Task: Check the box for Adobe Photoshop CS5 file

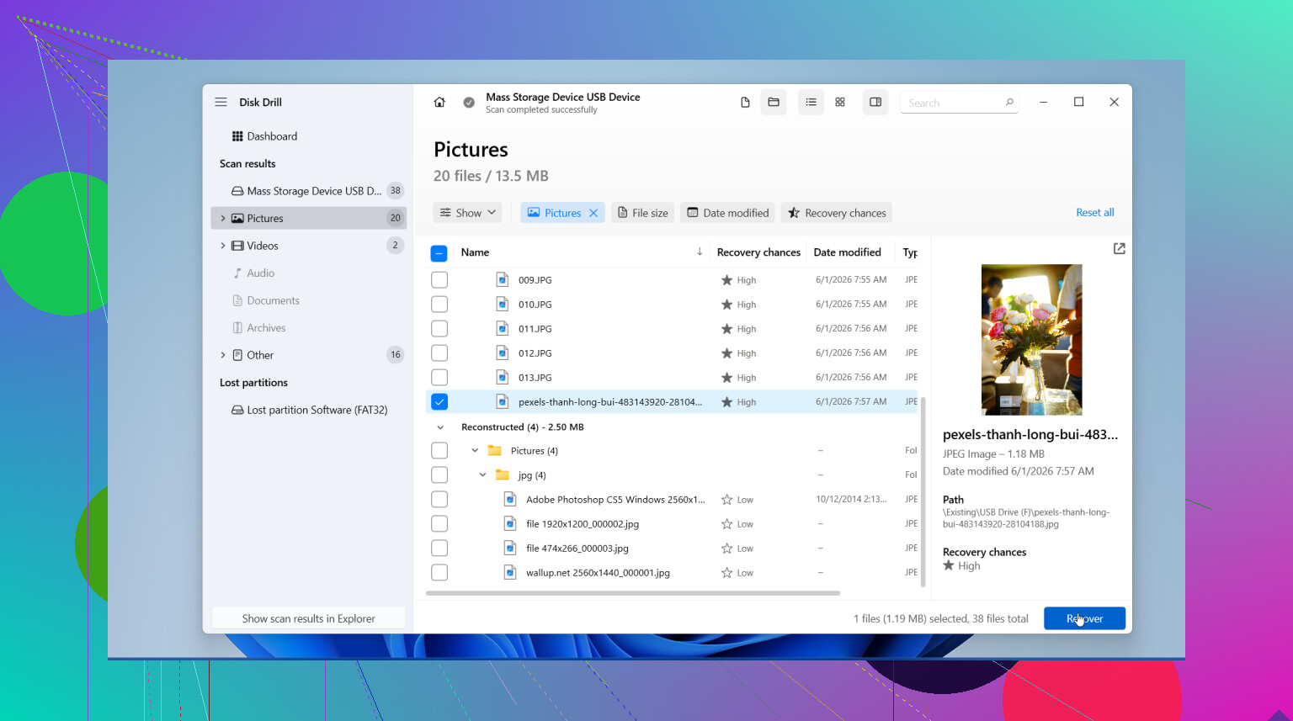Action: point(439,500)
